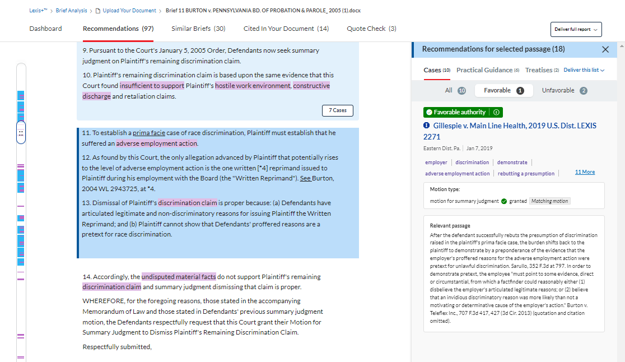Select the Unfavorable filter
Screen dimensions: 625x362
[558, 91]
